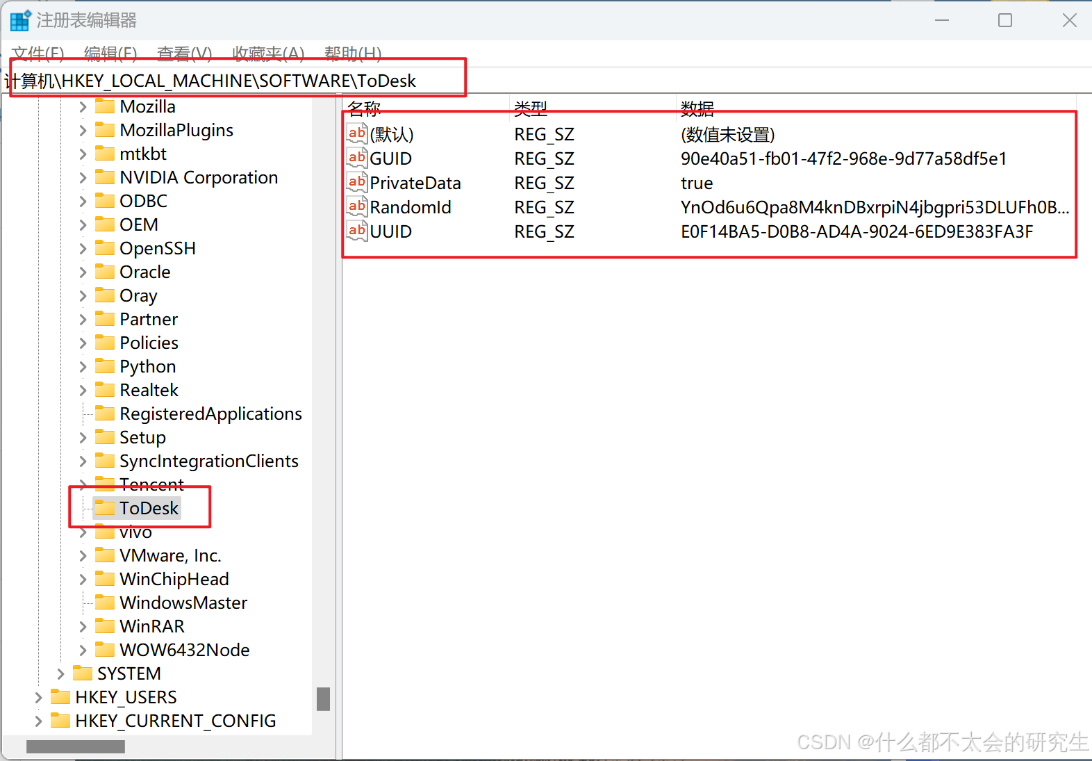Click the 名称 column header
This screenshot has height=761, width=1092.
tap(427, 108)
